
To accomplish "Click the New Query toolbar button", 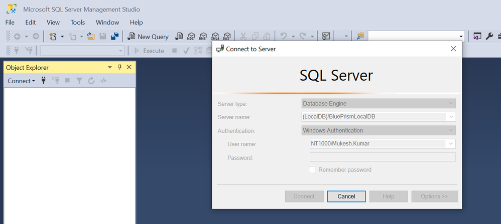I will pos(148,37).
